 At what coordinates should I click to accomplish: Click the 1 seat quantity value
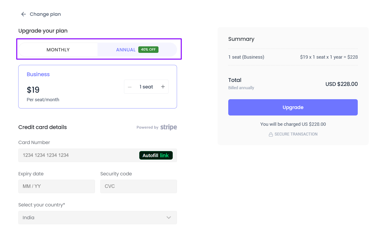(146, 87)
